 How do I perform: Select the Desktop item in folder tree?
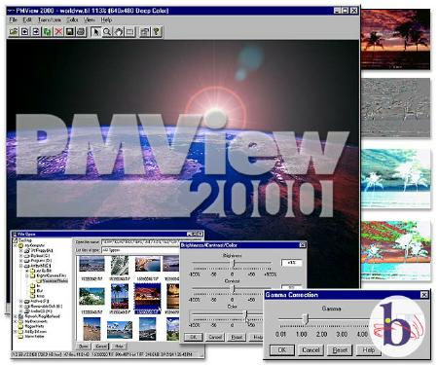(22, 240)
